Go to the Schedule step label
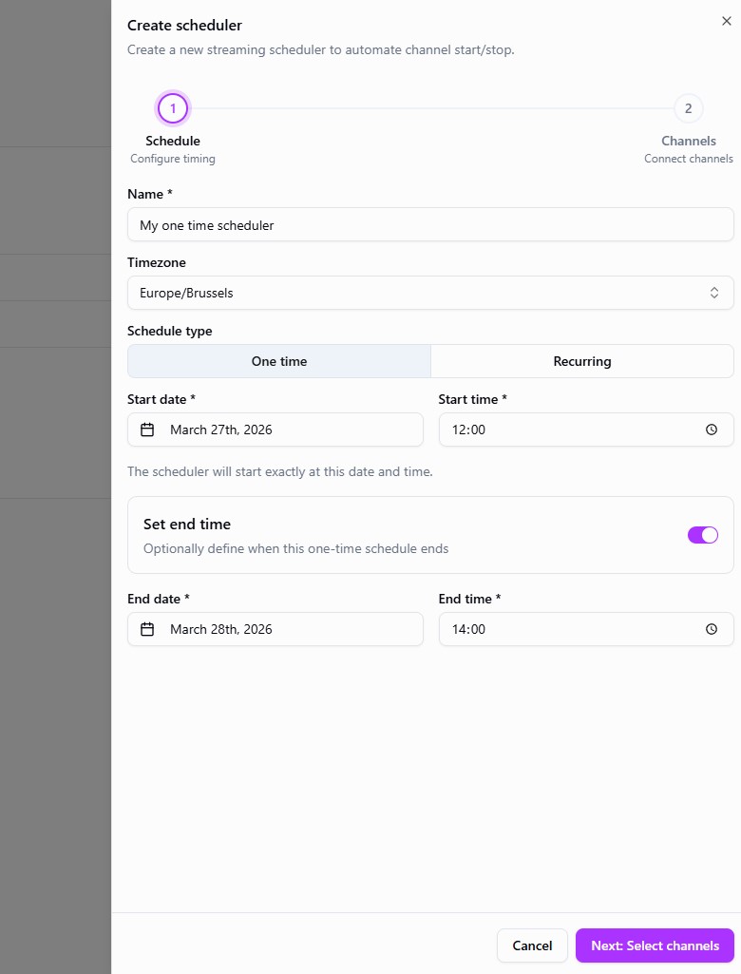This screenshot has width=741, height=974. 173,141
